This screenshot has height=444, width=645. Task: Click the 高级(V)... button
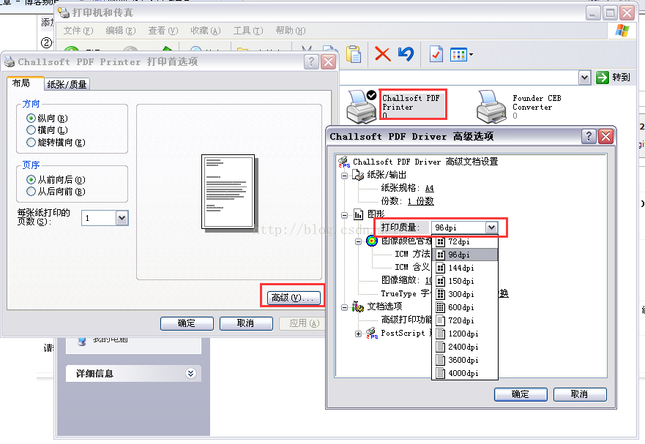[294, 298]
